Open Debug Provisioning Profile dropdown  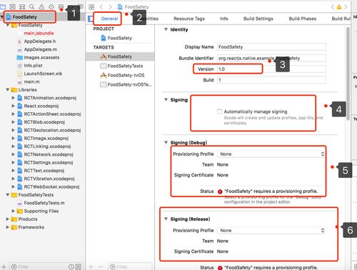point(271,154)
